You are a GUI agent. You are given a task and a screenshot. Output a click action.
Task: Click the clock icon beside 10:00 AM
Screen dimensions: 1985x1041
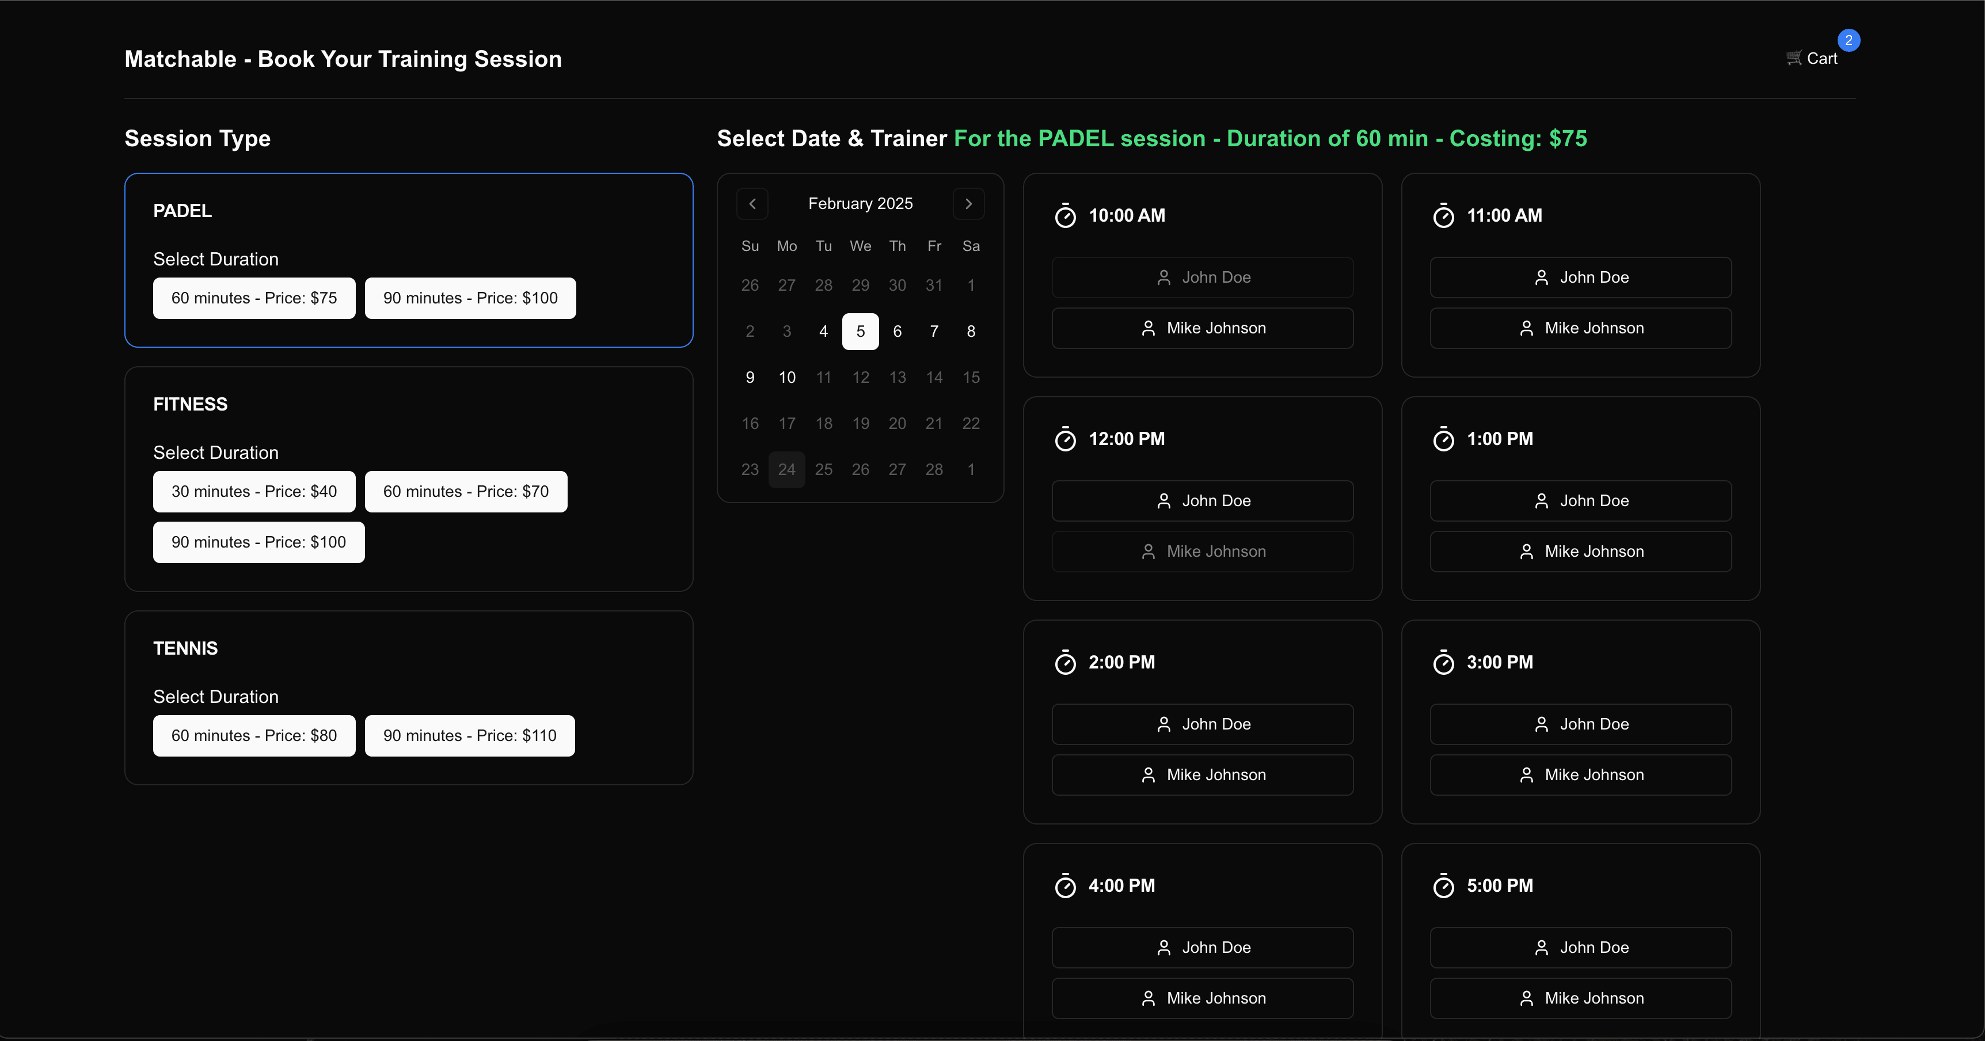click(x=1066, y=216)
